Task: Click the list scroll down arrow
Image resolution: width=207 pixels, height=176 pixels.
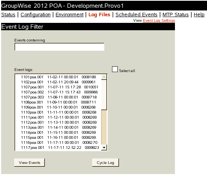Action: [x=104, y=147]
